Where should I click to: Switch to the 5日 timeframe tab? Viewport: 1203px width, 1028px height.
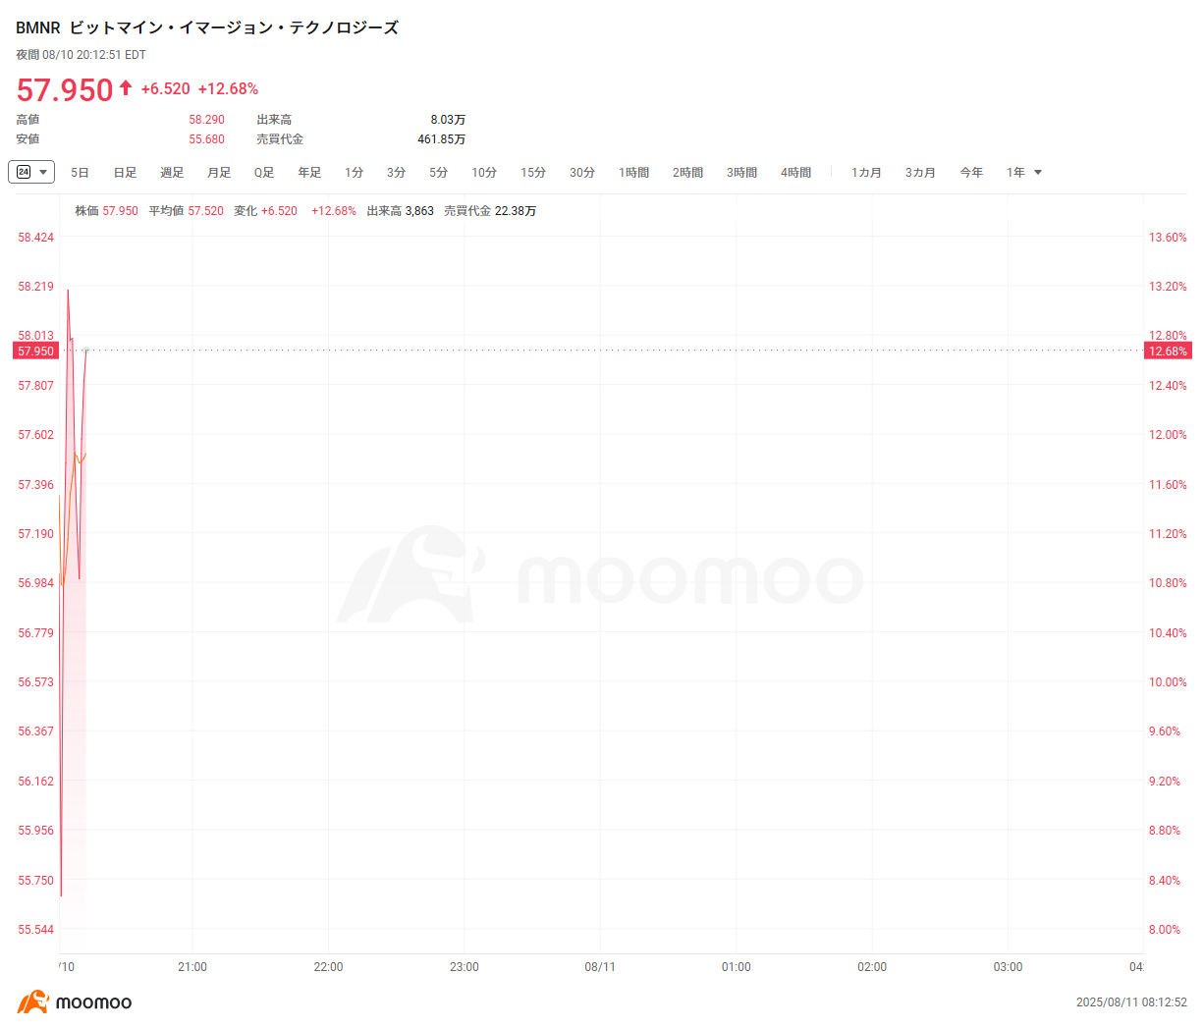[80, 172]
